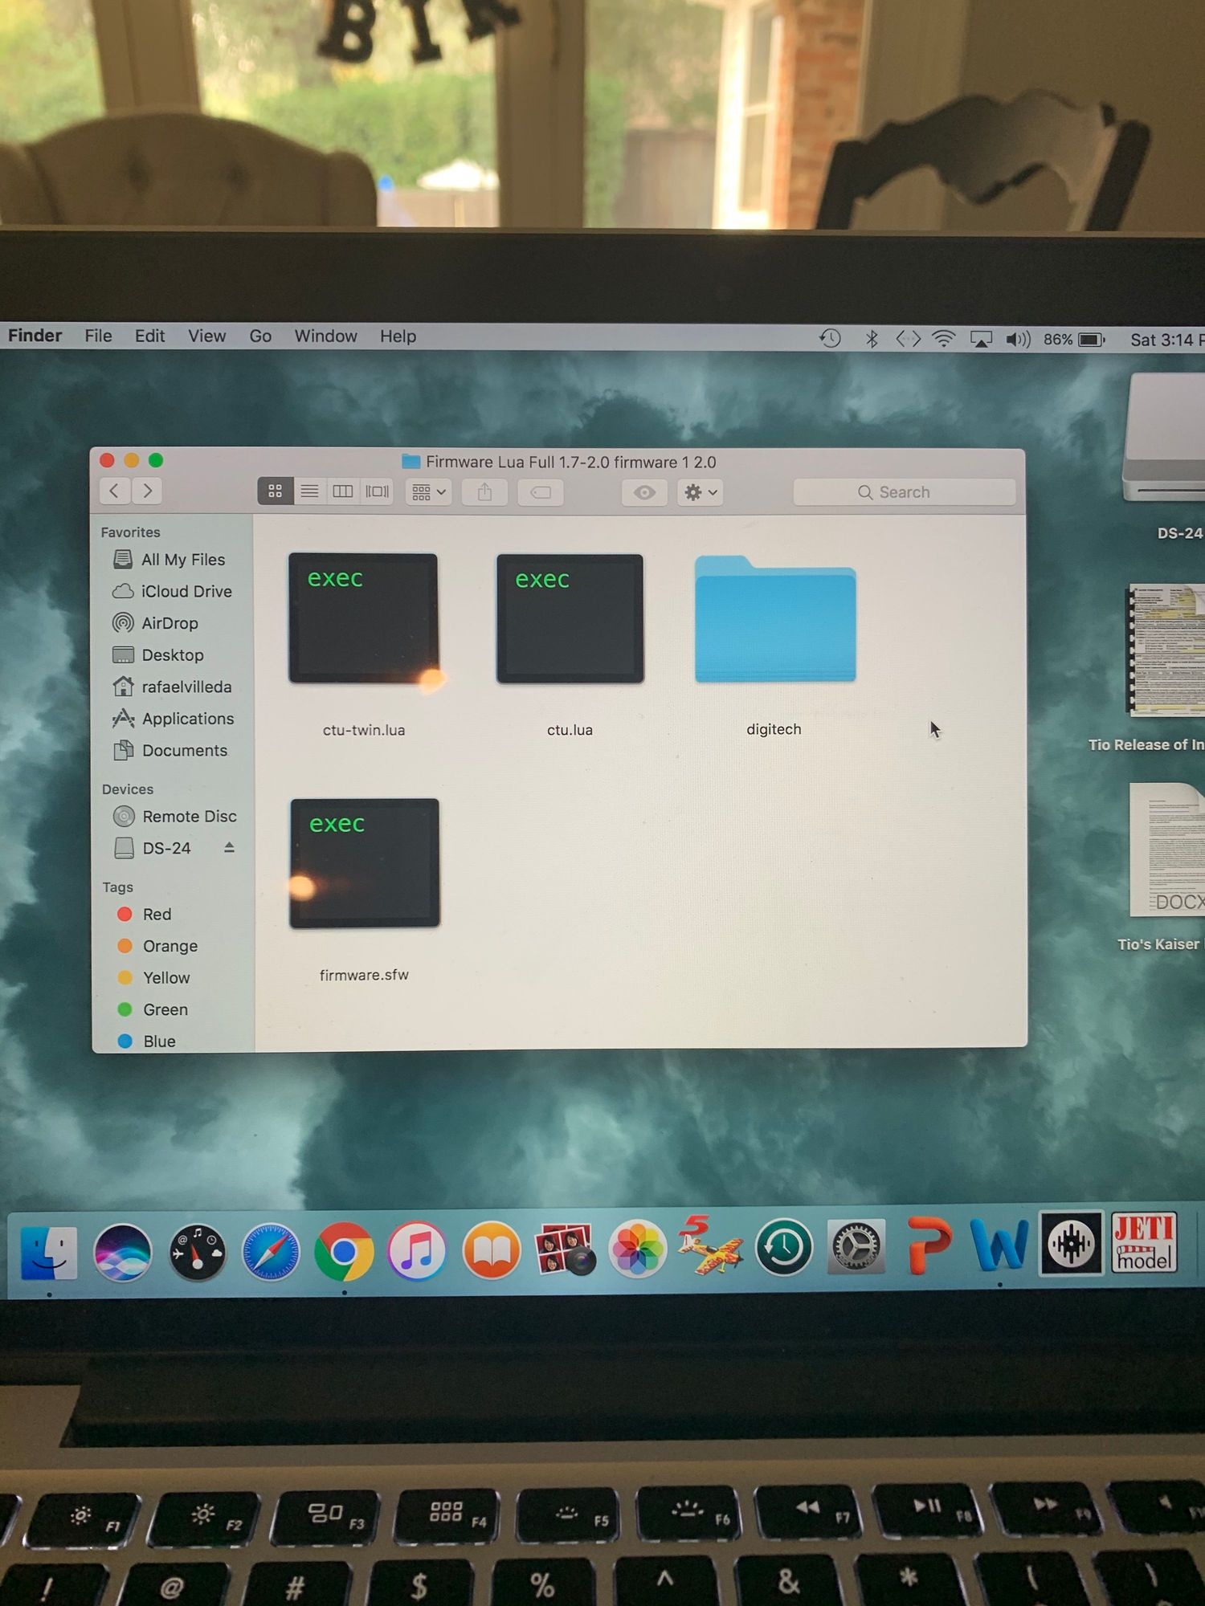Screen dimensions: 1205x1606
Task: Click the Share icon in Finder toolbar
Action: tap(484, 492)
